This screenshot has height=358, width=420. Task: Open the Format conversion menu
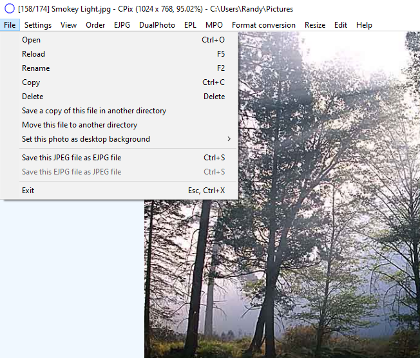point(263,25)
